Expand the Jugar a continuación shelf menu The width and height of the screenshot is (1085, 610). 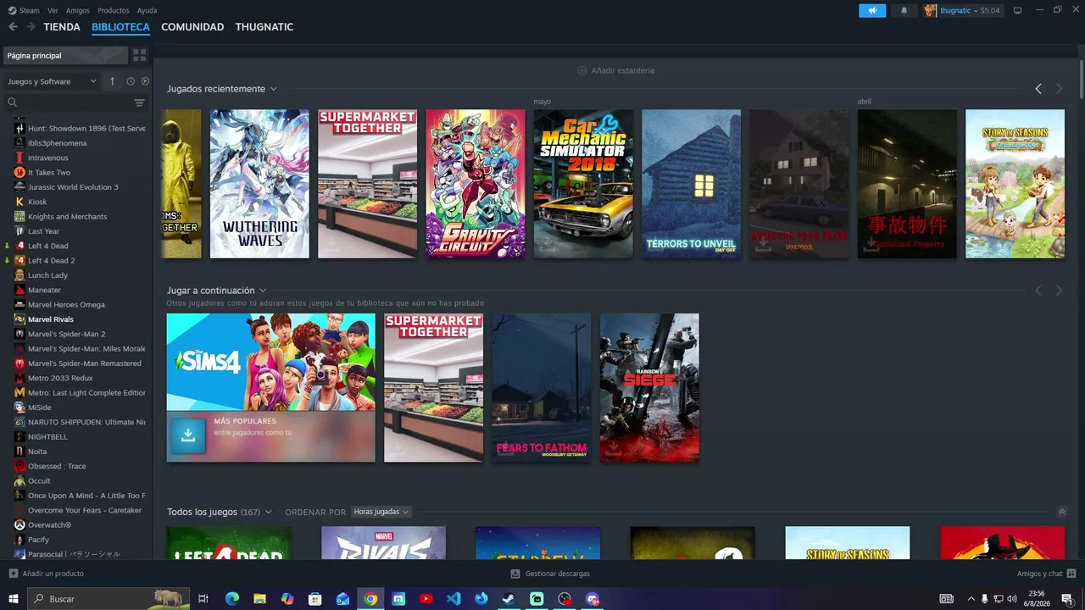(263, 291)
